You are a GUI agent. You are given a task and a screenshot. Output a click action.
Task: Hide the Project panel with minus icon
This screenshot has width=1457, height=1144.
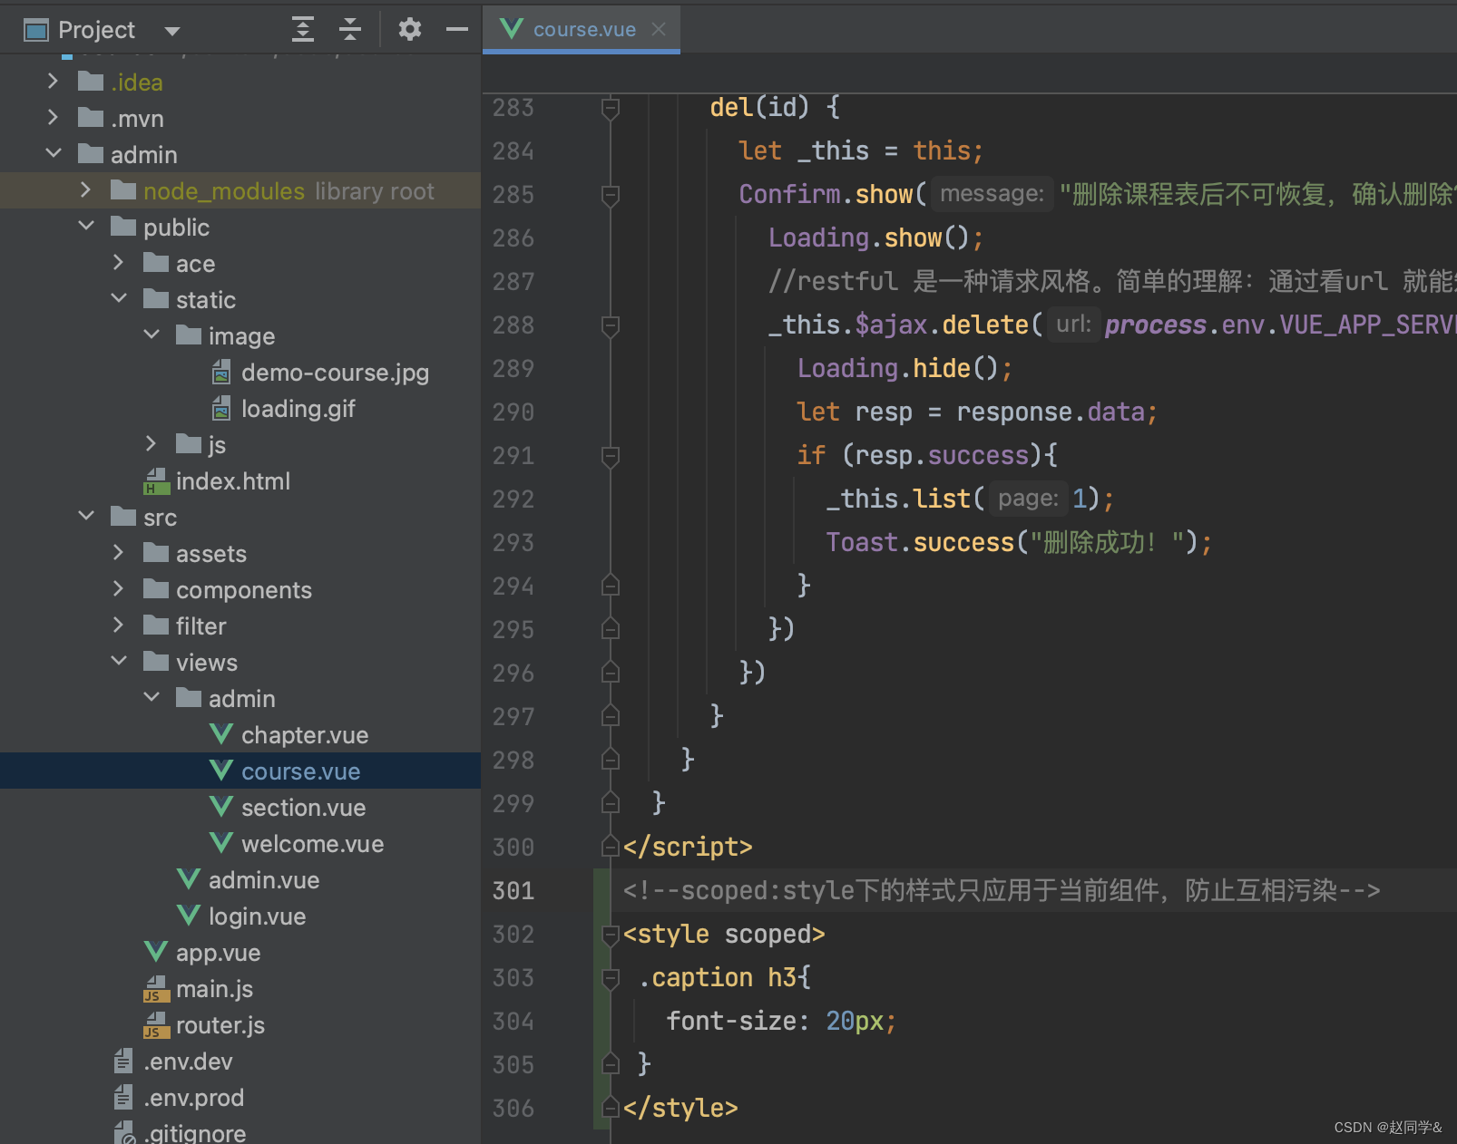[x=457, y=30]
